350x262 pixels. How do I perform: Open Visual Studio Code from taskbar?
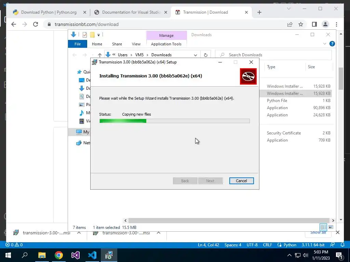tap(92, 255)
